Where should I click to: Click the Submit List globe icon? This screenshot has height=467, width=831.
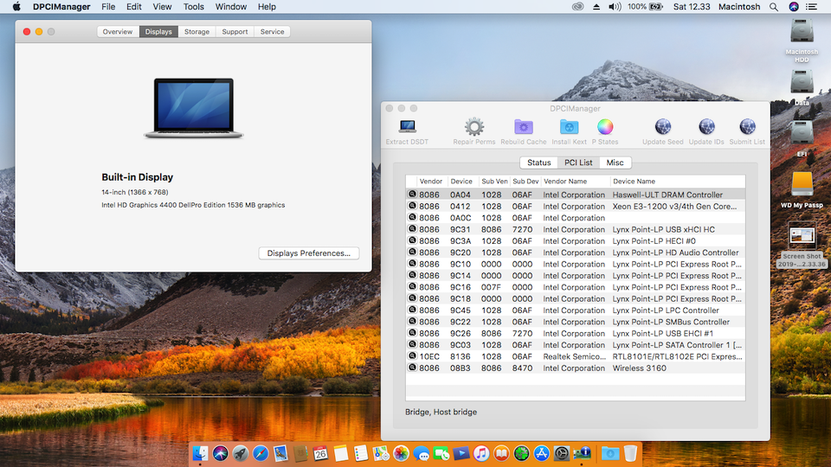click(747, 128)
